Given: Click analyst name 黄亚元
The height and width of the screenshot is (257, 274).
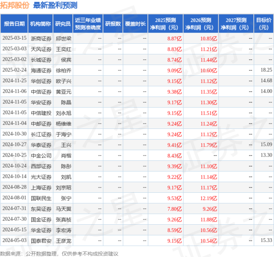Looking at the screenshot, I should coord(63,92).
